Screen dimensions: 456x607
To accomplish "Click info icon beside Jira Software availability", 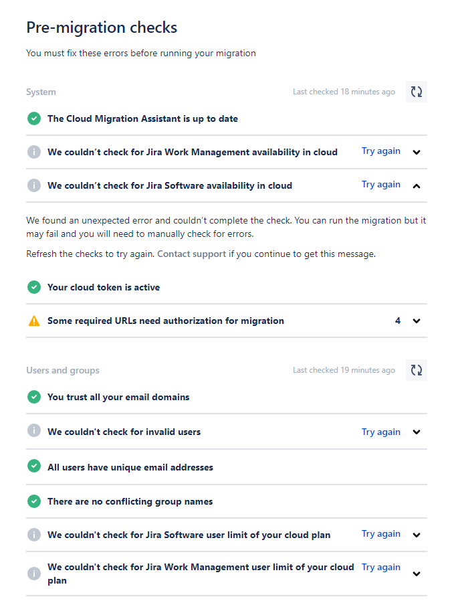I will (34, 185).
